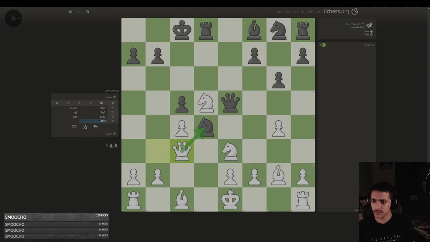
Task: Select the black rook on h8
Action: pyautogui.click(x=303, y=30)
